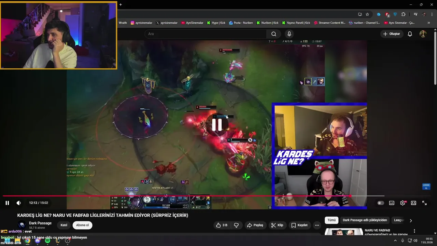Open the player settings gear
437x246 pixels.
point(403,203)
